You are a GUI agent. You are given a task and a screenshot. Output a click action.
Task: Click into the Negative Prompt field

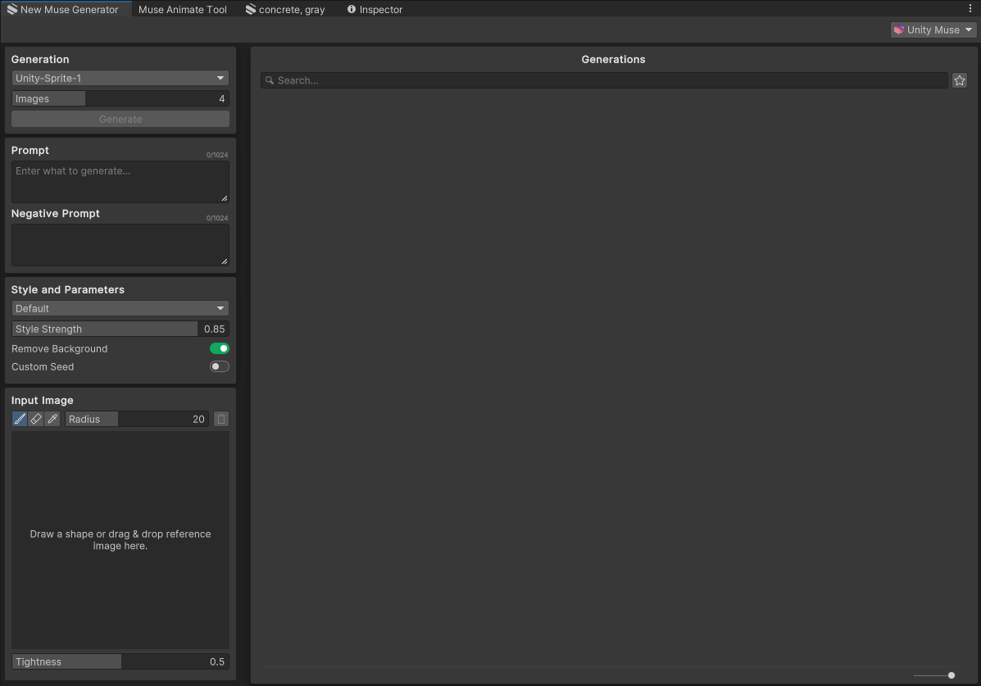(x=120, y=245)
